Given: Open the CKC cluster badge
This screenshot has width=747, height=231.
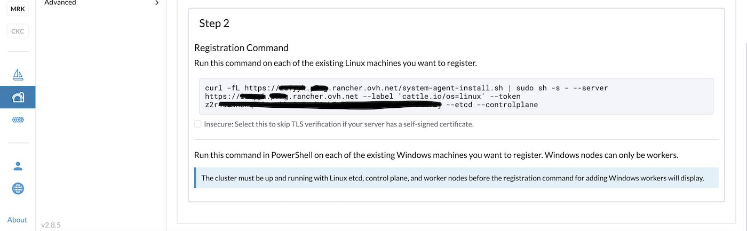Looking at the screenshot, I should pyautogui.click(x=18, y=31).
